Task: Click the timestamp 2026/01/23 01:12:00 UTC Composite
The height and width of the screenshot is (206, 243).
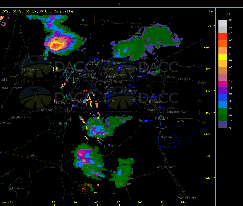Action: click(37, 11)
